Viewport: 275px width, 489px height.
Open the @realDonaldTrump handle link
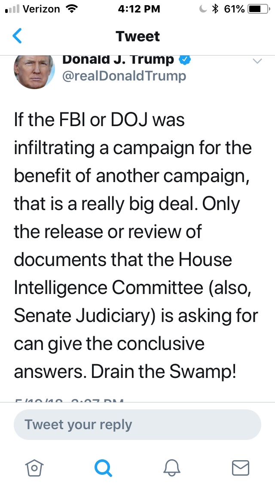pyautogui.click(x=124, y=76)
